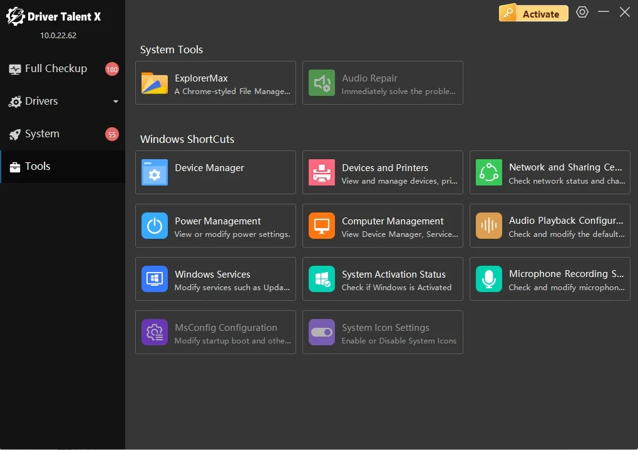Viewport: 638px width, 450px height.
Task: Click the version number 10.0.22.62
Action: (x=58, y=36)
